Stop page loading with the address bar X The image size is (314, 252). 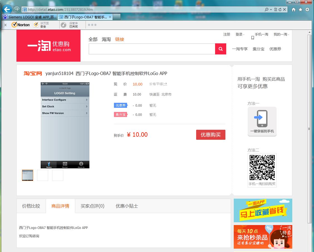click(284, 9)
